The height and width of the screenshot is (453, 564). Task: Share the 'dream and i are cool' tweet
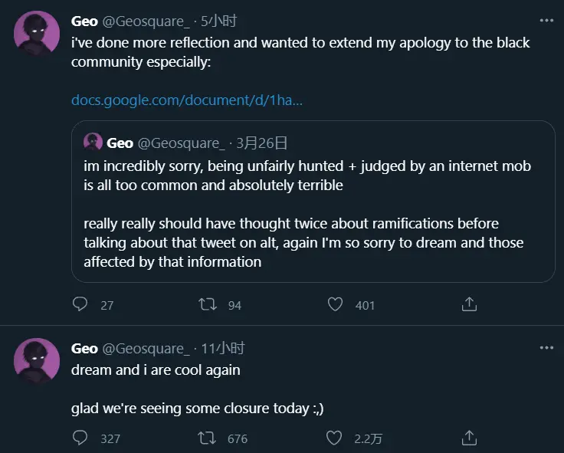pos(469,438)
